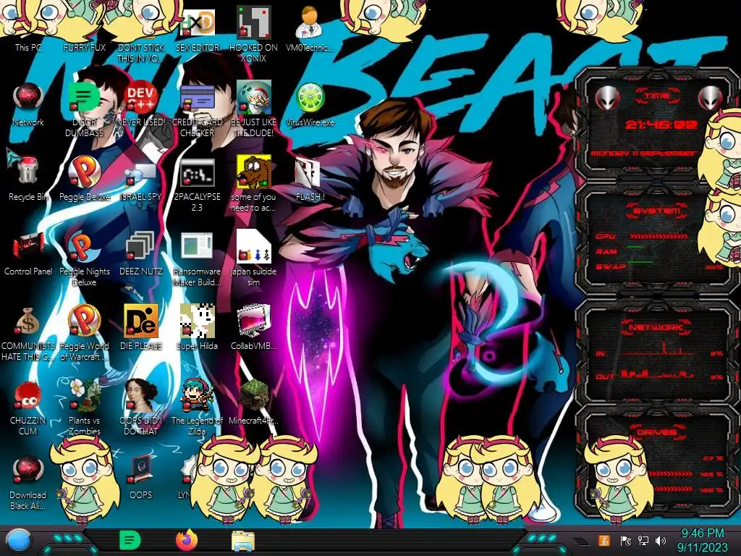The image size is (741, 556).
Task: Open taskbar clock showing 9:46 PM
Action: tap(702, 540)
